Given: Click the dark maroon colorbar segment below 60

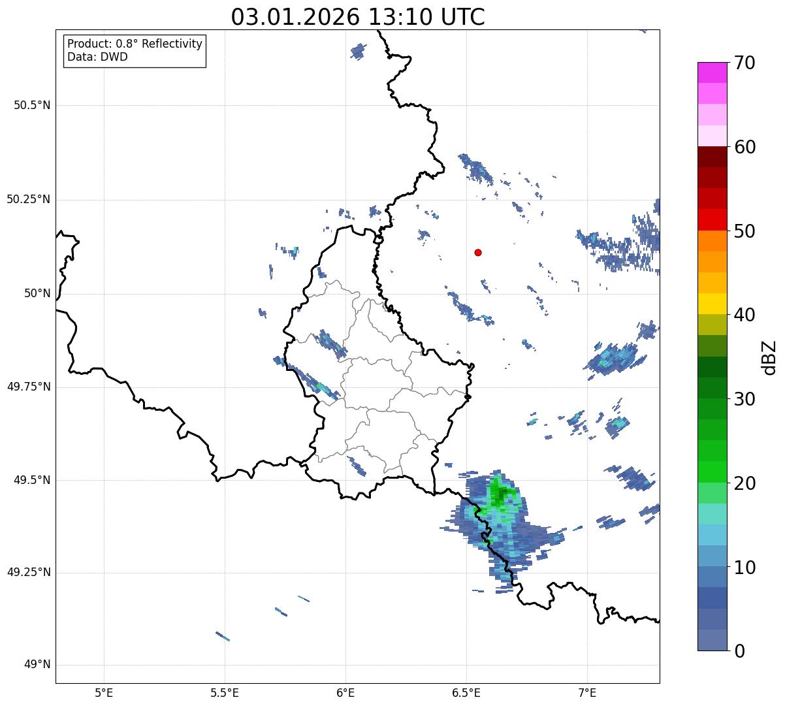Looking at the screenshot, I should click(x=713, y=157).
